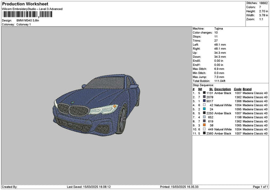Click the Code column header
The image size is (270, 190).
point(238,89)
